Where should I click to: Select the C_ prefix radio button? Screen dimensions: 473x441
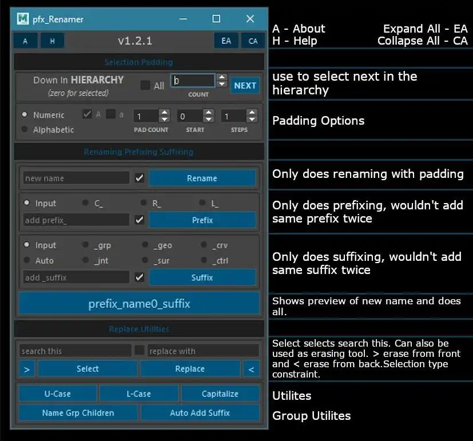point(86,202)
